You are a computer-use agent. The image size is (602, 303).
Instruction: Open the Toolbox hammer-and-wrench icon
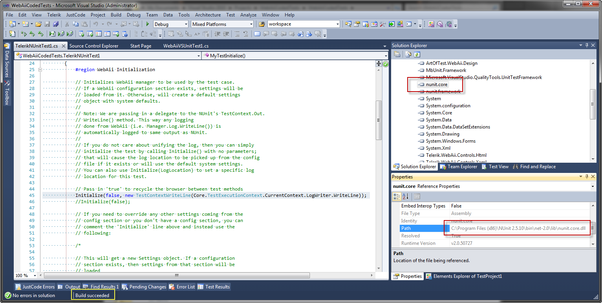[x=383, y=24]
